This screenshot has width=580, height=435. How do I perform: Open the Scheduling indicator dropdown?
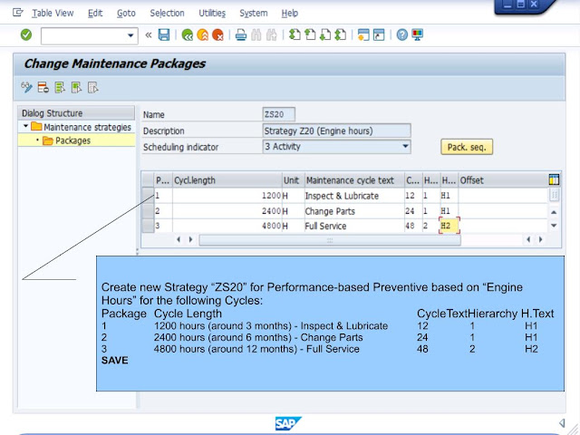pos(406,147)
